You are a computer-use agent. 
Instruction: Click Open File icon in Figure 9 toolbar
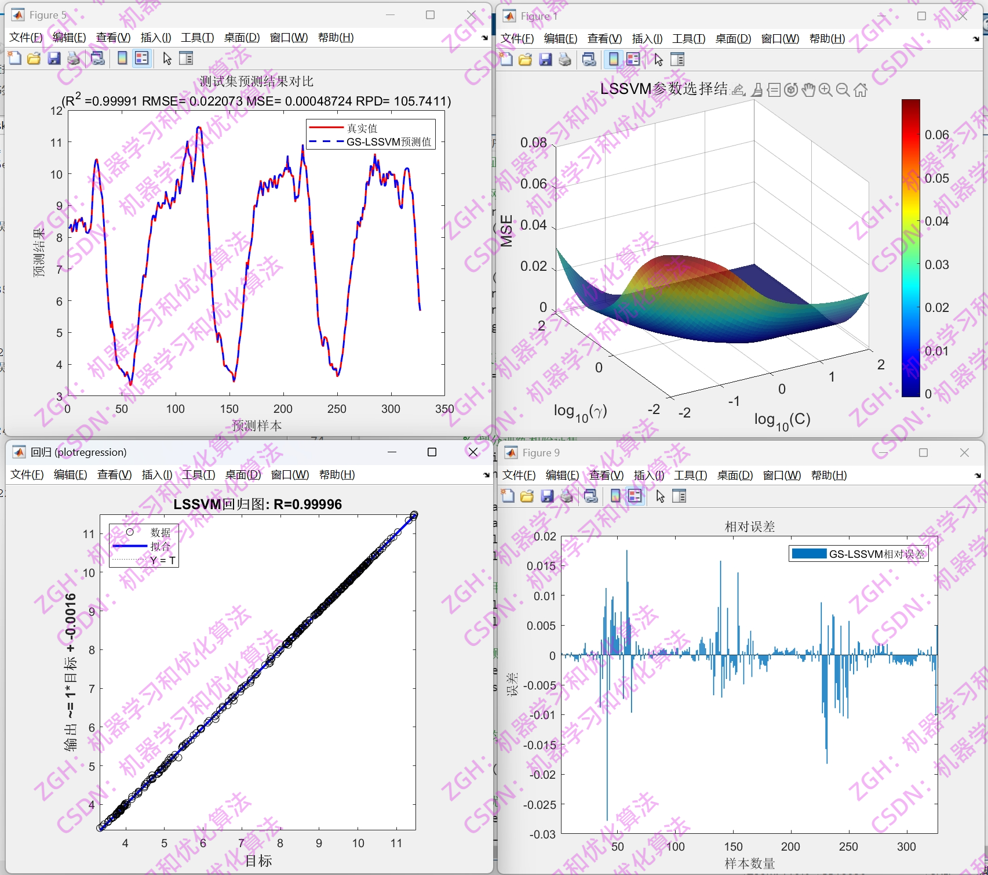pyautogui.click(x=527, y=496)
